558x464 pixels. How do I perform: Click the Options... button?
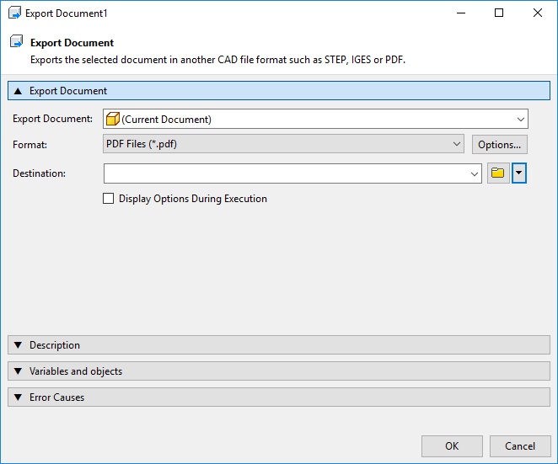click(x=499, y=145)
